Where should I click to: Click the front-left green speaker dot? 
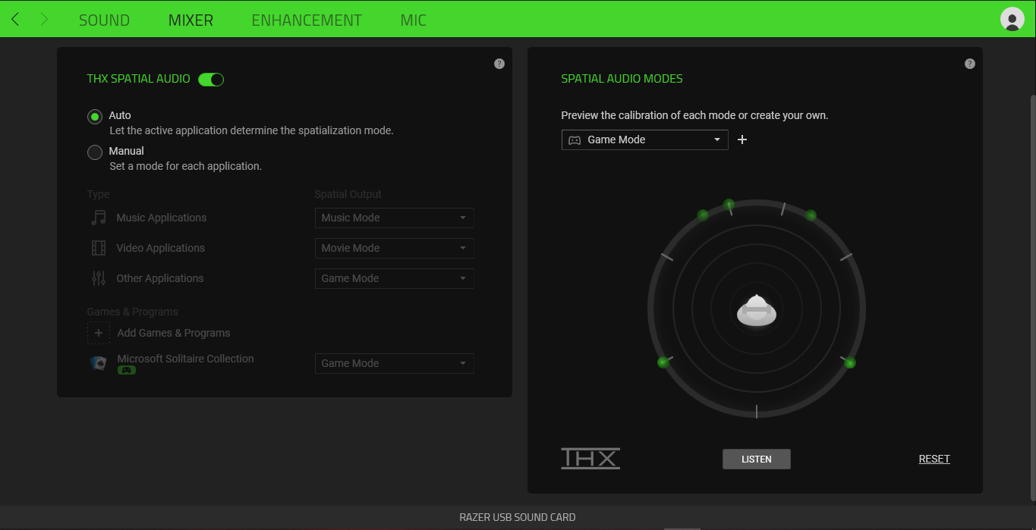[703, 215]
